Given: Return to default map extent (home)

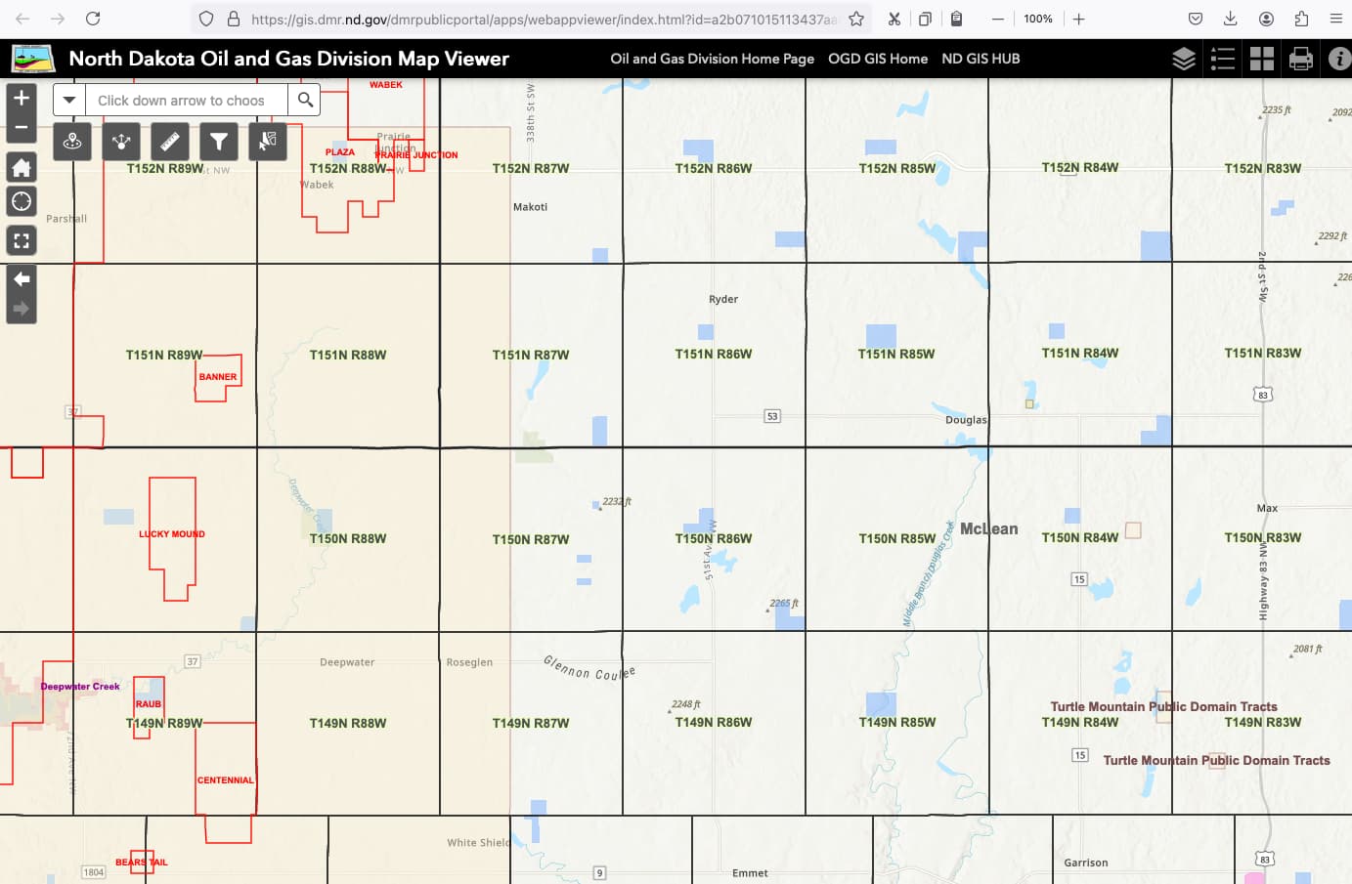Looking at the screenshot, I should (22, 167).
